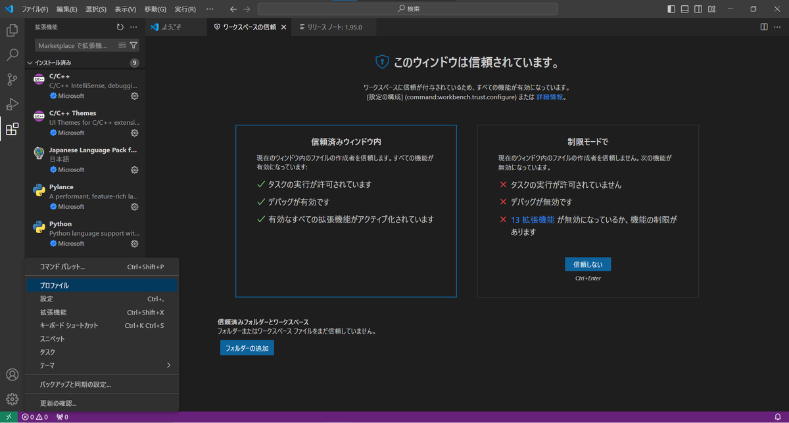This screenshot has height=423, width=789.
Task: Click the Manage gear icon in activity bar
Action: click(12, 399)
